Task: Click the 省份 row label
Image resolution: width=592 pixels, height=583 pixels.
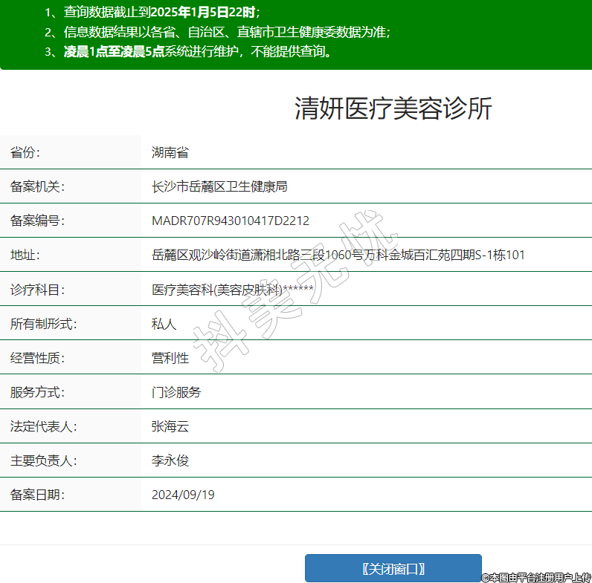Action: 25,152
